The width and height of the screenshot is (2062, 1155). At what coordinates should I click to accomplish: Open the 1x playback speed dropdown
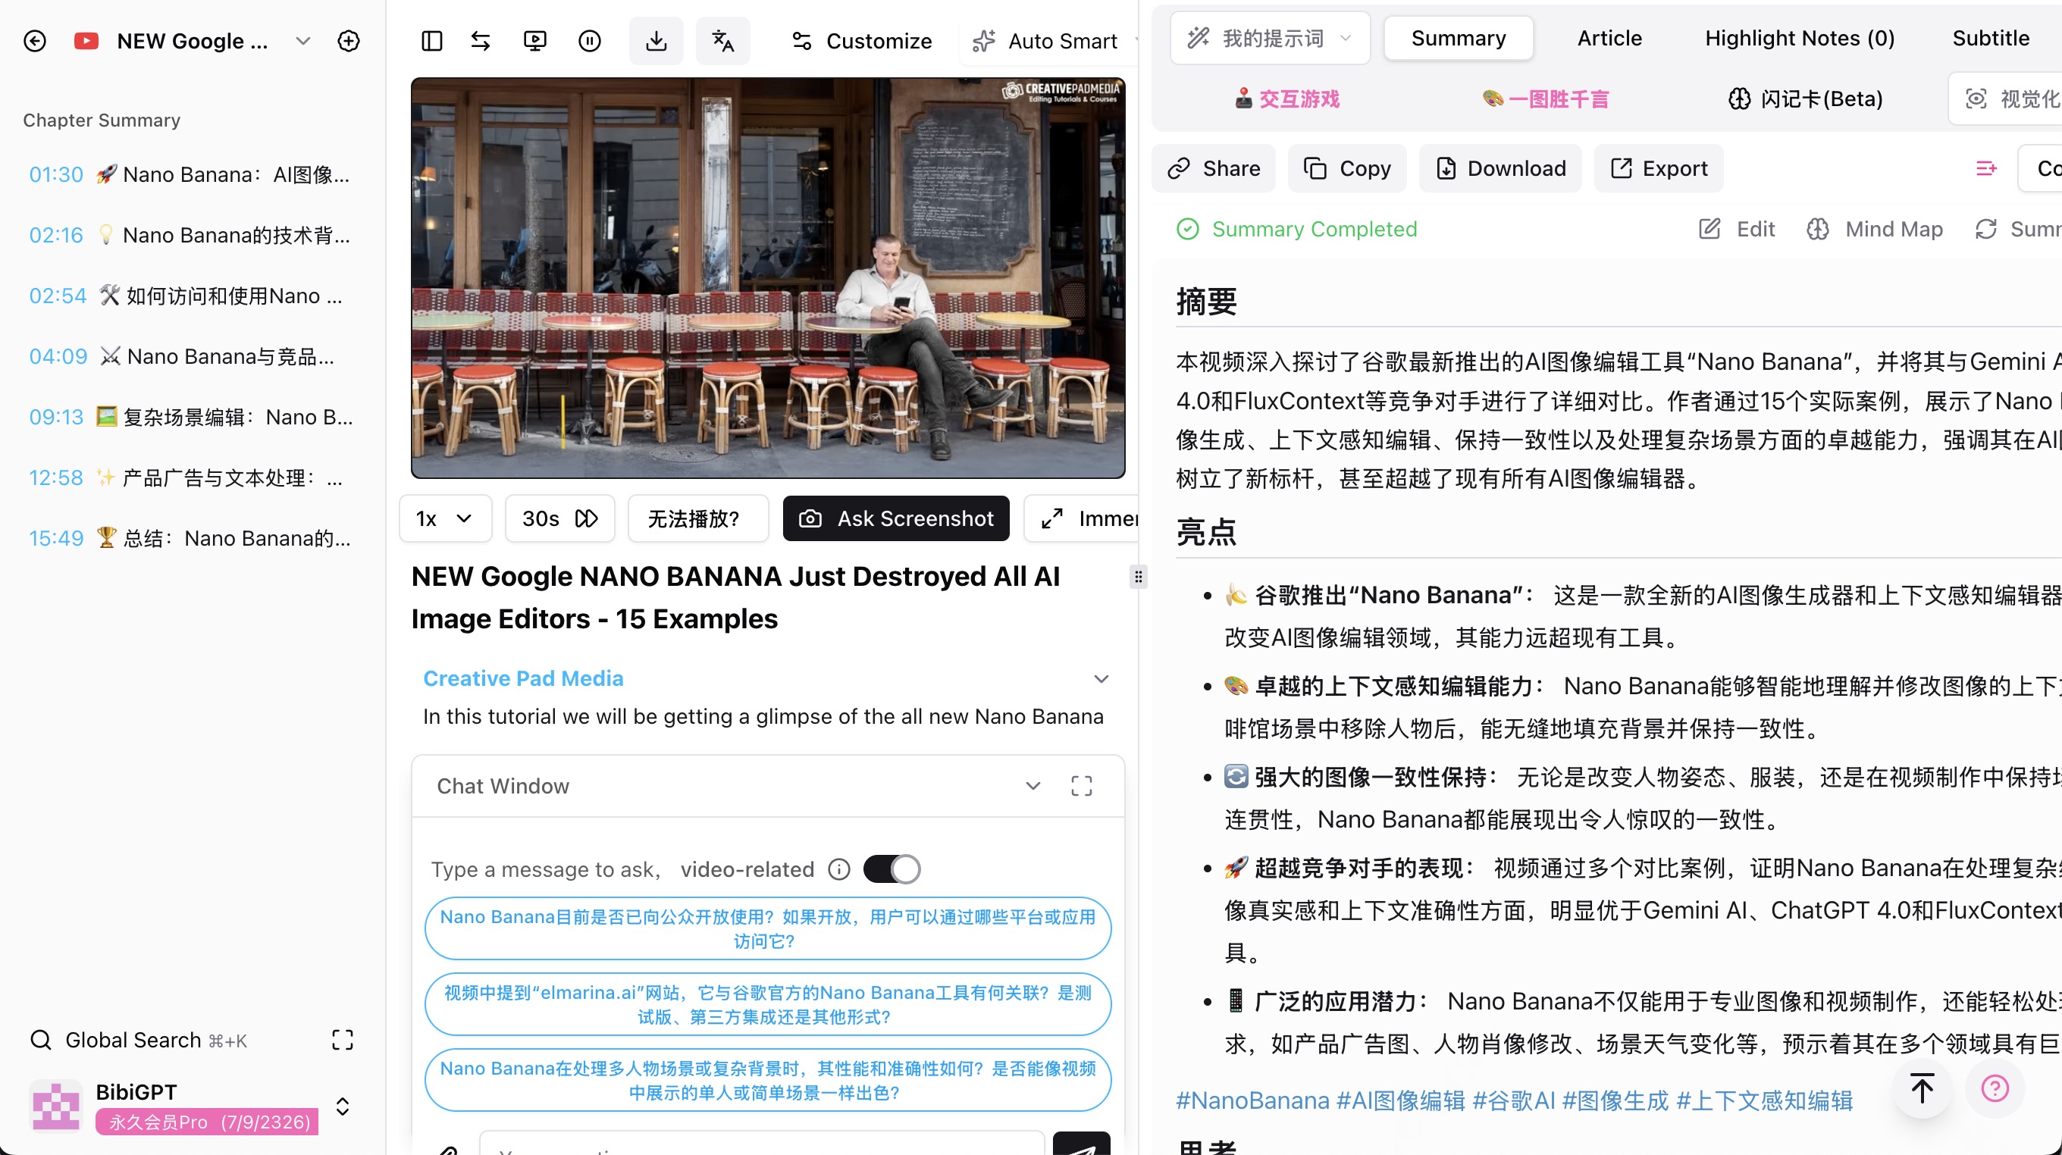coord(445,518)
